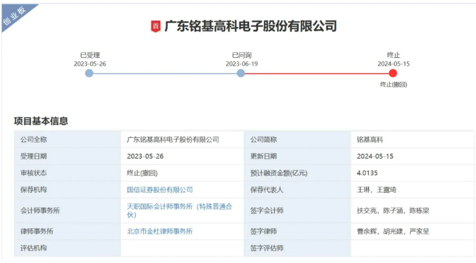
Task: Click the 曹余辉，胡光建，严家呈 lawyers value
Action: (393, 232)
